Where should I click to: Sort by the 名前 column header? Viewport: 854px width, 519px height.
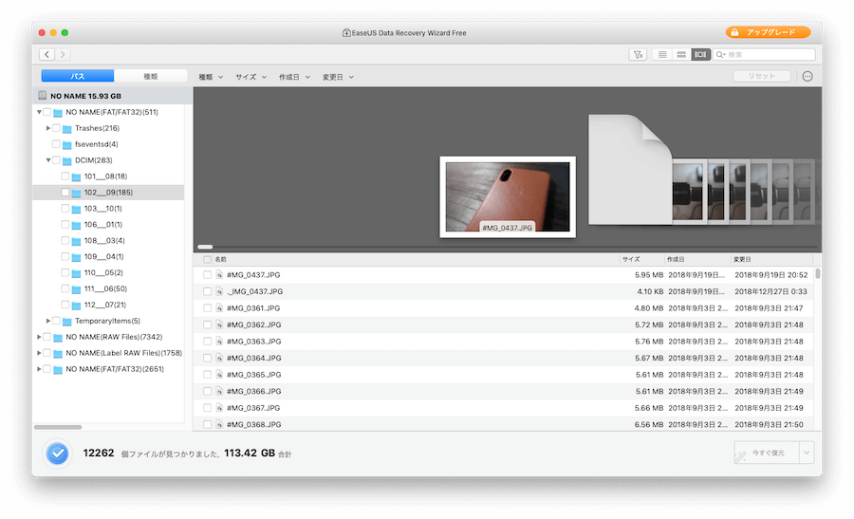pyautogui.click(x=220, y=259)
